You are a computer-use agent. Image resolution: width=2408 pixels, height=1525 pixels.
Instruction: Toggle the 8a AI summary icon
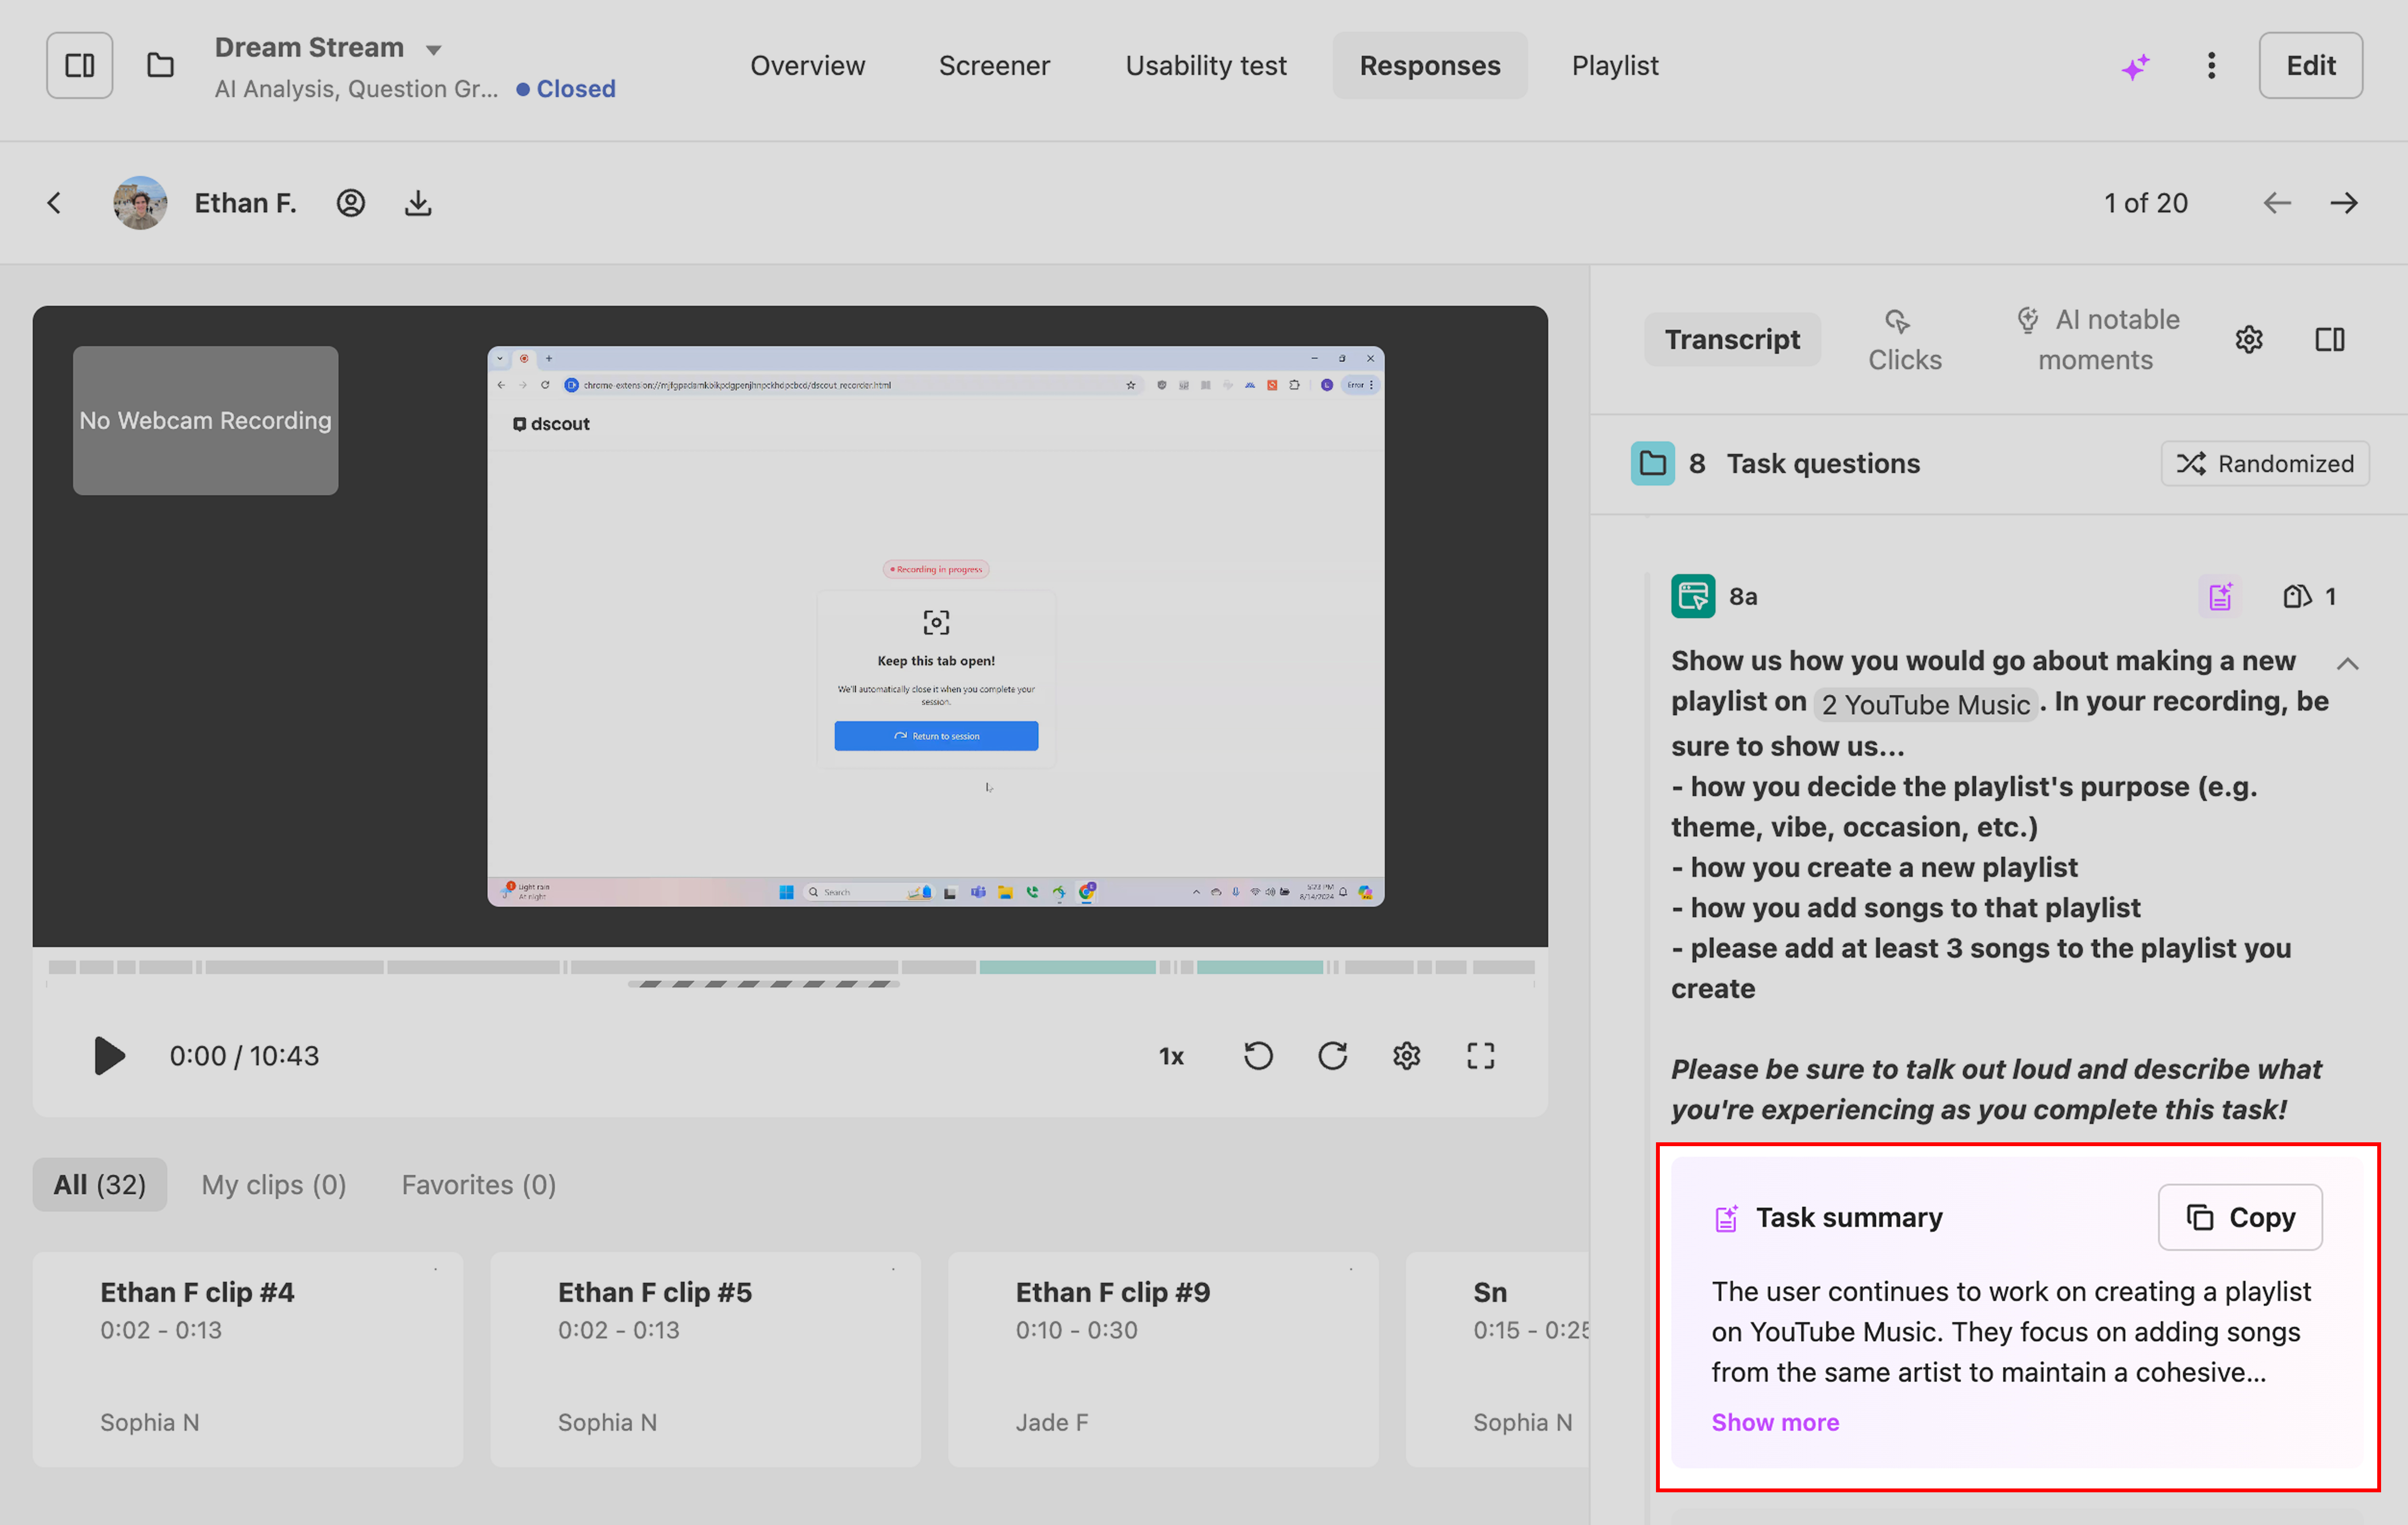(x=2220, y=597)
